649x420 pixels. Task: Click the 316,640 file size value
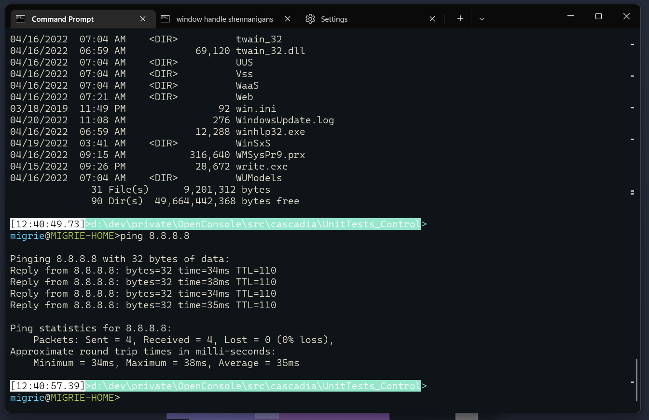(x=209, y=155)
